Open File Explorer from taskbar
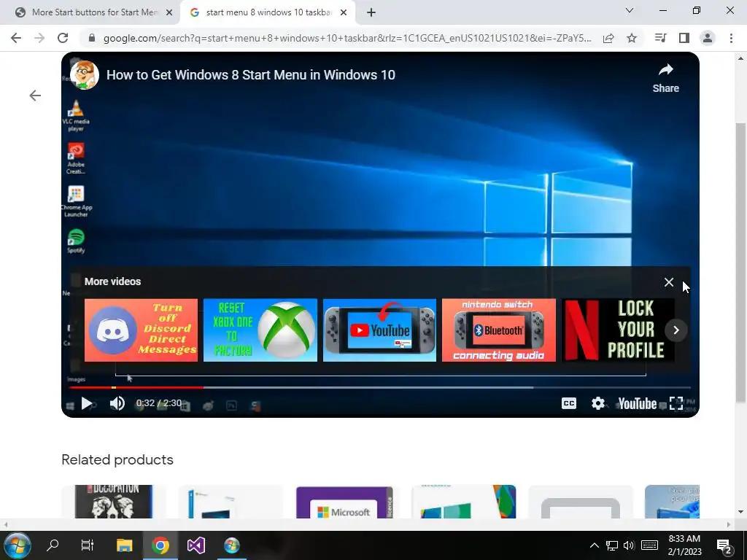The height and width of the screenshot is (560, 747). click(124, 545)
